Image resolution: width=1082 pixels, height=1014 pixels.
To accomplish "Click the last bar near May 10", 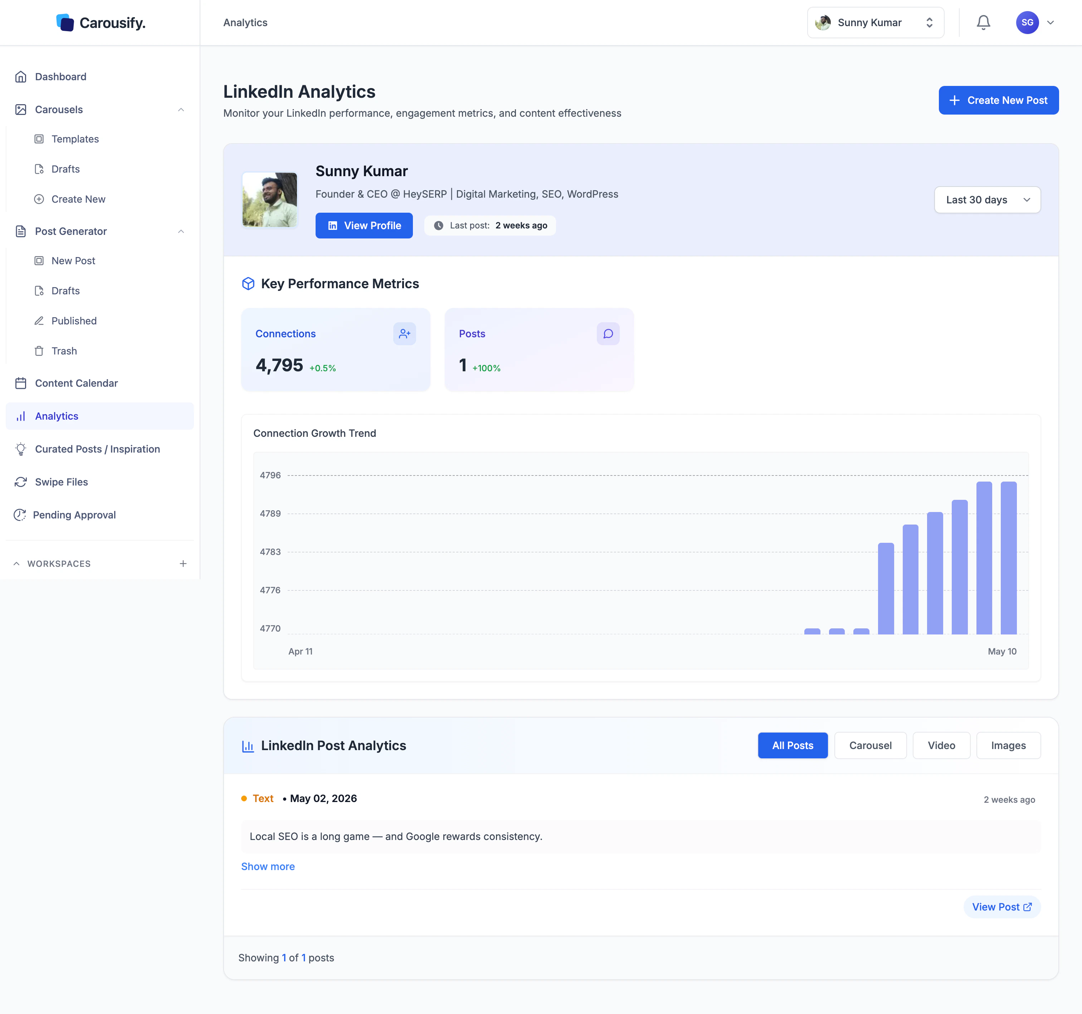I will click(1009, 557).
